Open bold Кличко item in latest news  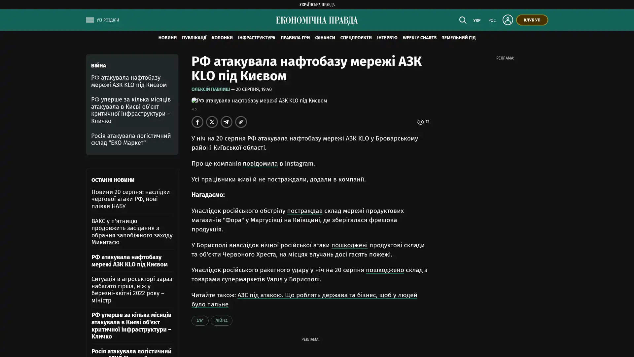click(x=131, y=326)
